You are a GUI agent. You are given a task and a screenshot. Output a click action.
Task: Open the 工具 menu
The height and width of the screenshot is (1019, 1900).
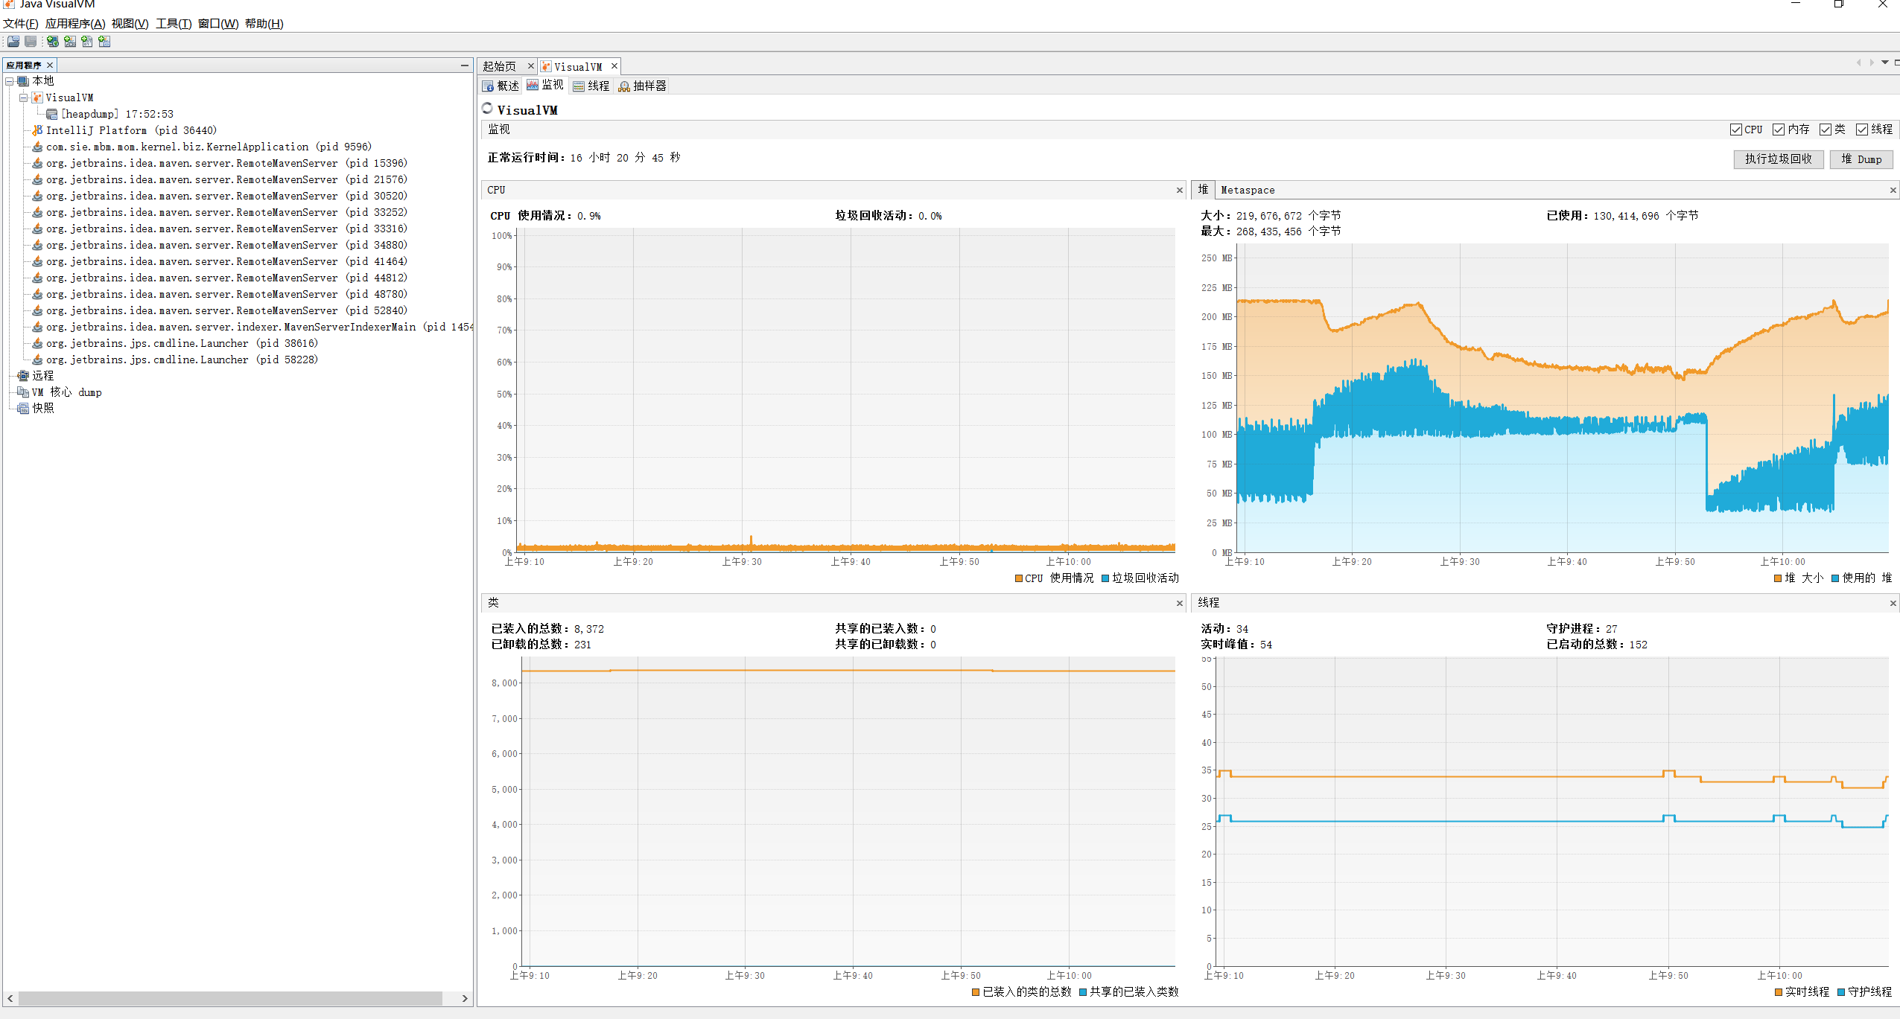coord(173,24)
